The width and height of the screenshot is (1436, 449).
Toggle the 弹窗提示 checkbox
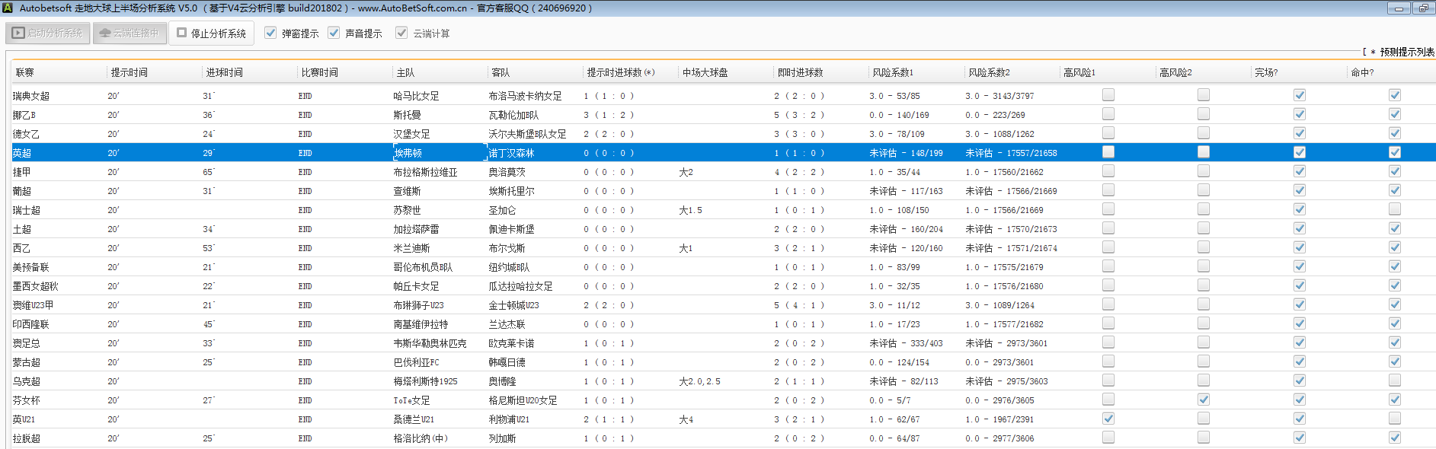[x=270, y=33]
